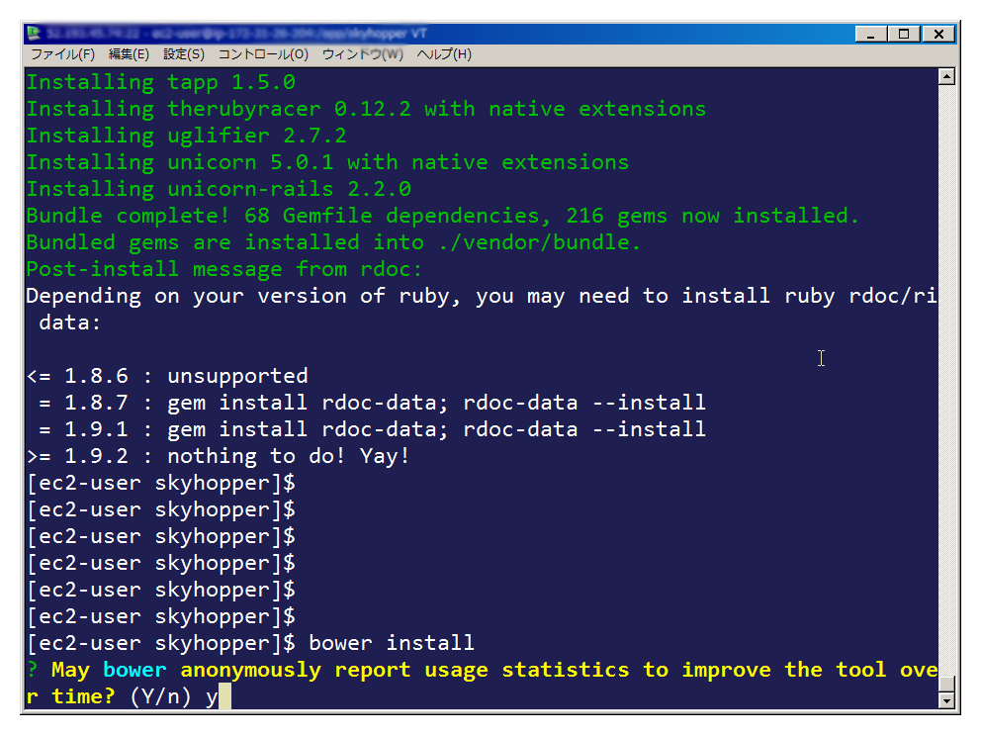The height and width of the screenshot is (735, 981).
Task: Click the scrollbar down arrow
Action: click(x=946, y=700)
